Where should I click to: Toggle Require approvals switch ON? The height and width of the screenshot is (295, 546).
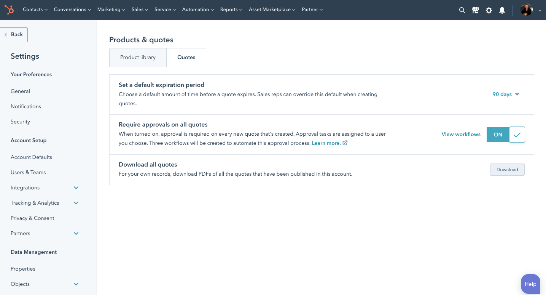pyautogui.click(x=506, y=135)
